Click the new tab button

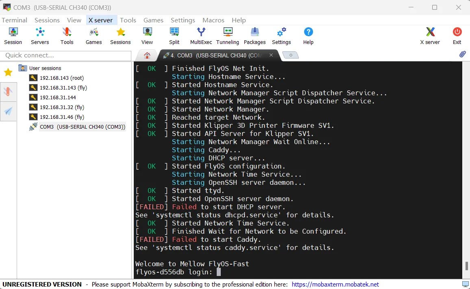click(x=290, y=55)
